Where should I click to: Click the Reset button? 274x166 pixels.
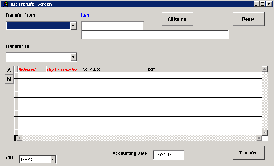tap(249, 19)
